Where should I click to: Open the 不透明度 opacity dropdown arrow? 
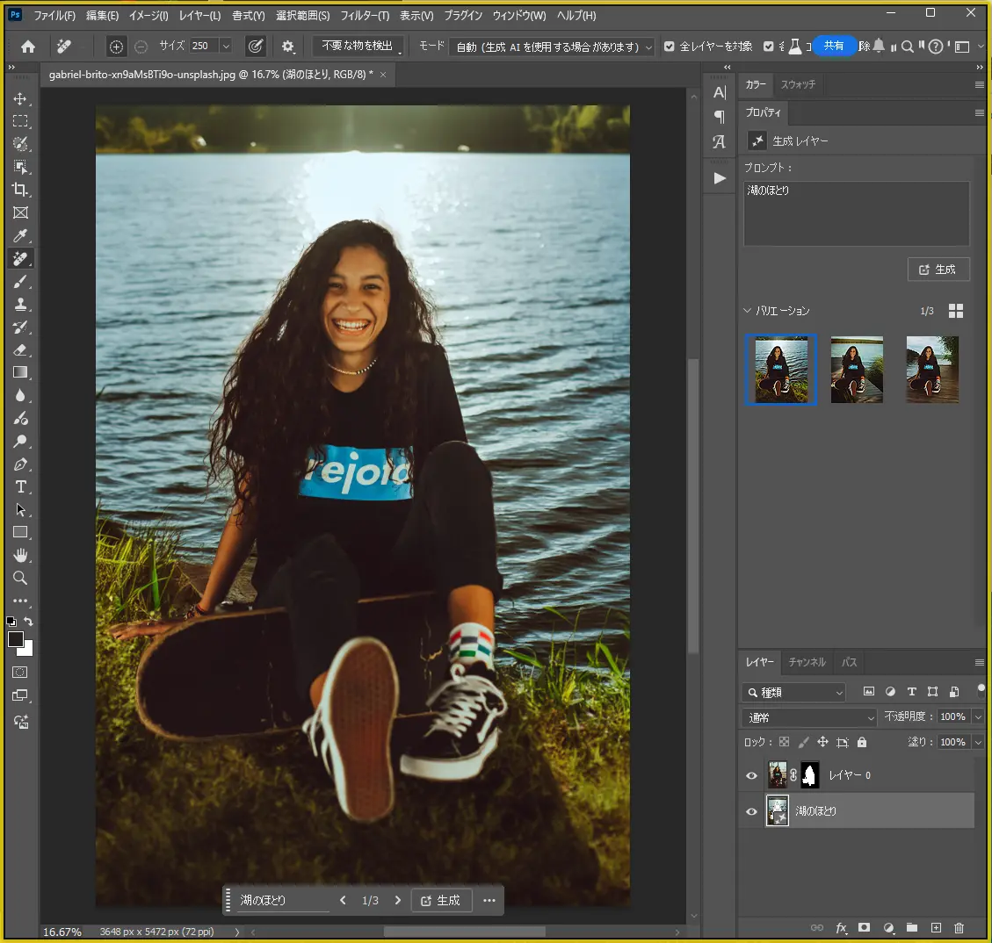pyautogui.click(x=978, y=716)
